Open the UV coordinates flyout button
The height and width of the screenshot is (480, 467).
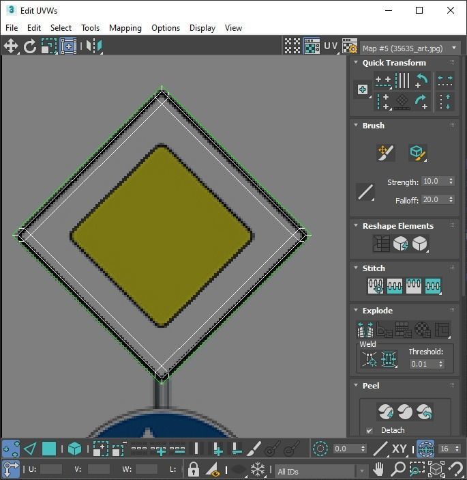331,46
